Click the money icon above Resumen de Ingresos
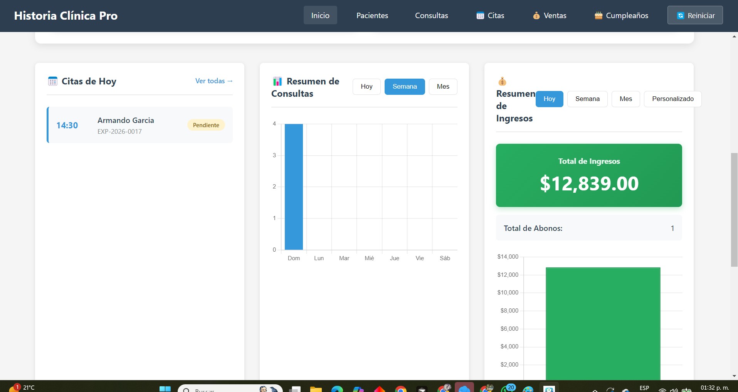The width and height of the screenshot is (738, 392). (503, 81)
